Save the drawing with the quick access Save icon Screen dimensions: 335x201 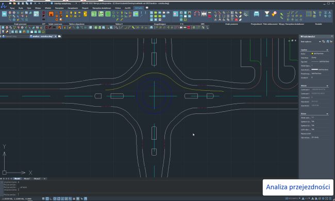[19, 4]
